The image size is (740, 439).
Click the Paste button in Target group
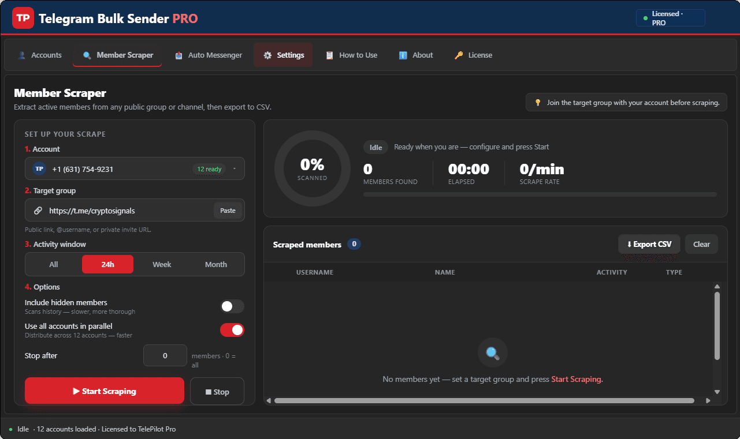pyautogui.click(x=228, y=211)
